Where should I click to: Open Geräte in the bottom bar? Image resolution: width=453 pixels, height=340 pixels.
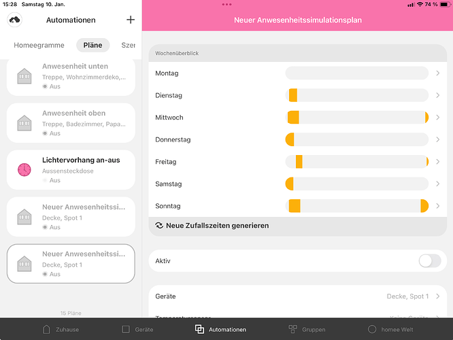pos(137,329)
